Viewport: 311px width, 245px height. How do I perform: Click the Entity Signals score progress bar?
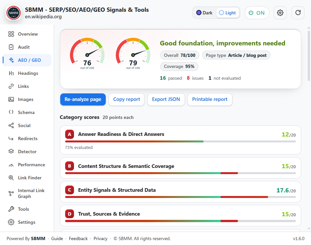(x=180, y=197)
